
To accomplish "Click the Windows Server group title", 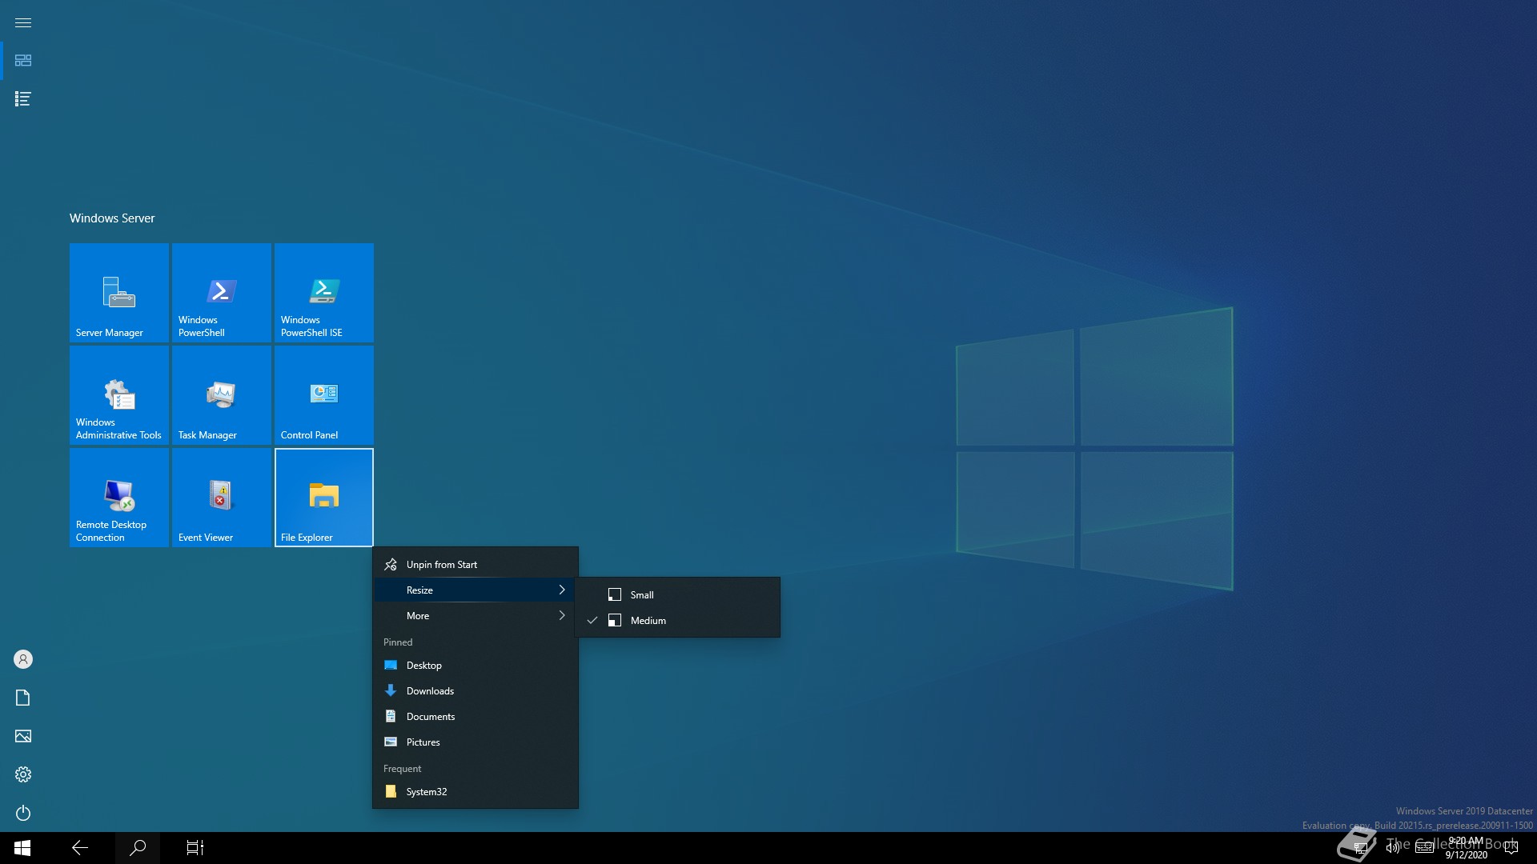I will tap(112, 218).
